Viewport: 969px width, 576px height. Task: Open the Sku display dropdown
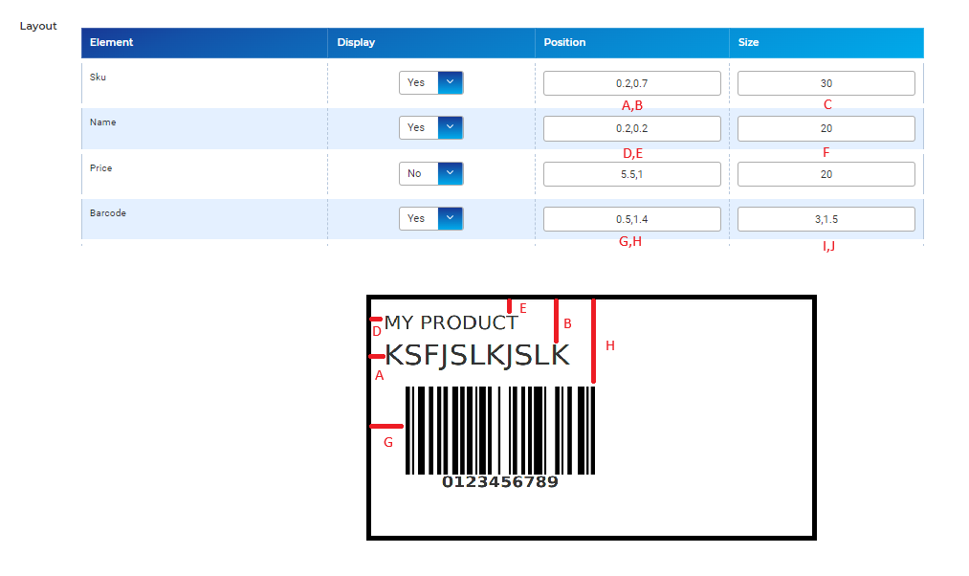431,82
